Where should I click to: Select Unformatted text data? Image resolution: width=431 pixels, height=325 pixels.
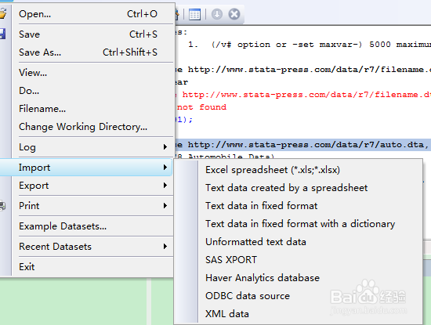(x=299, y=242)
